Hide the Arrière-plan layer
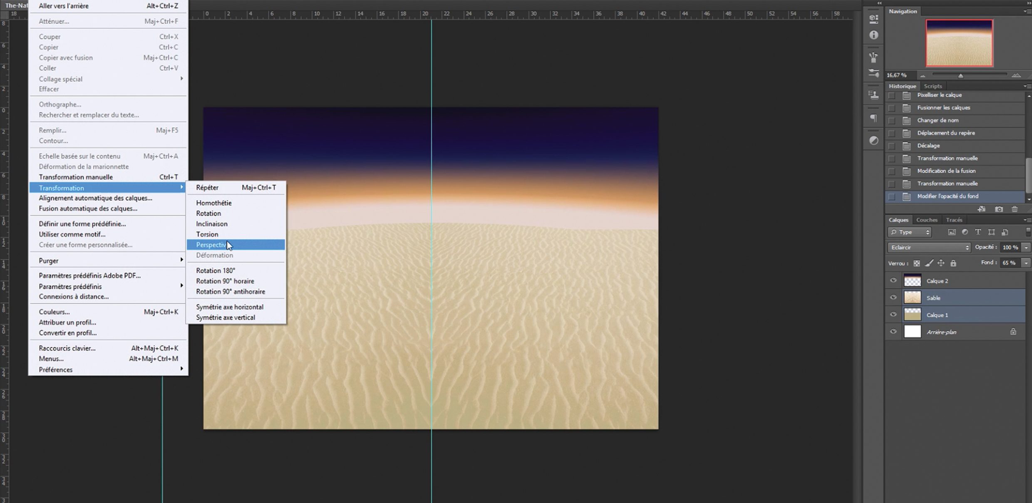Viewport: 1032px width, 503px height. coord(893,332)
